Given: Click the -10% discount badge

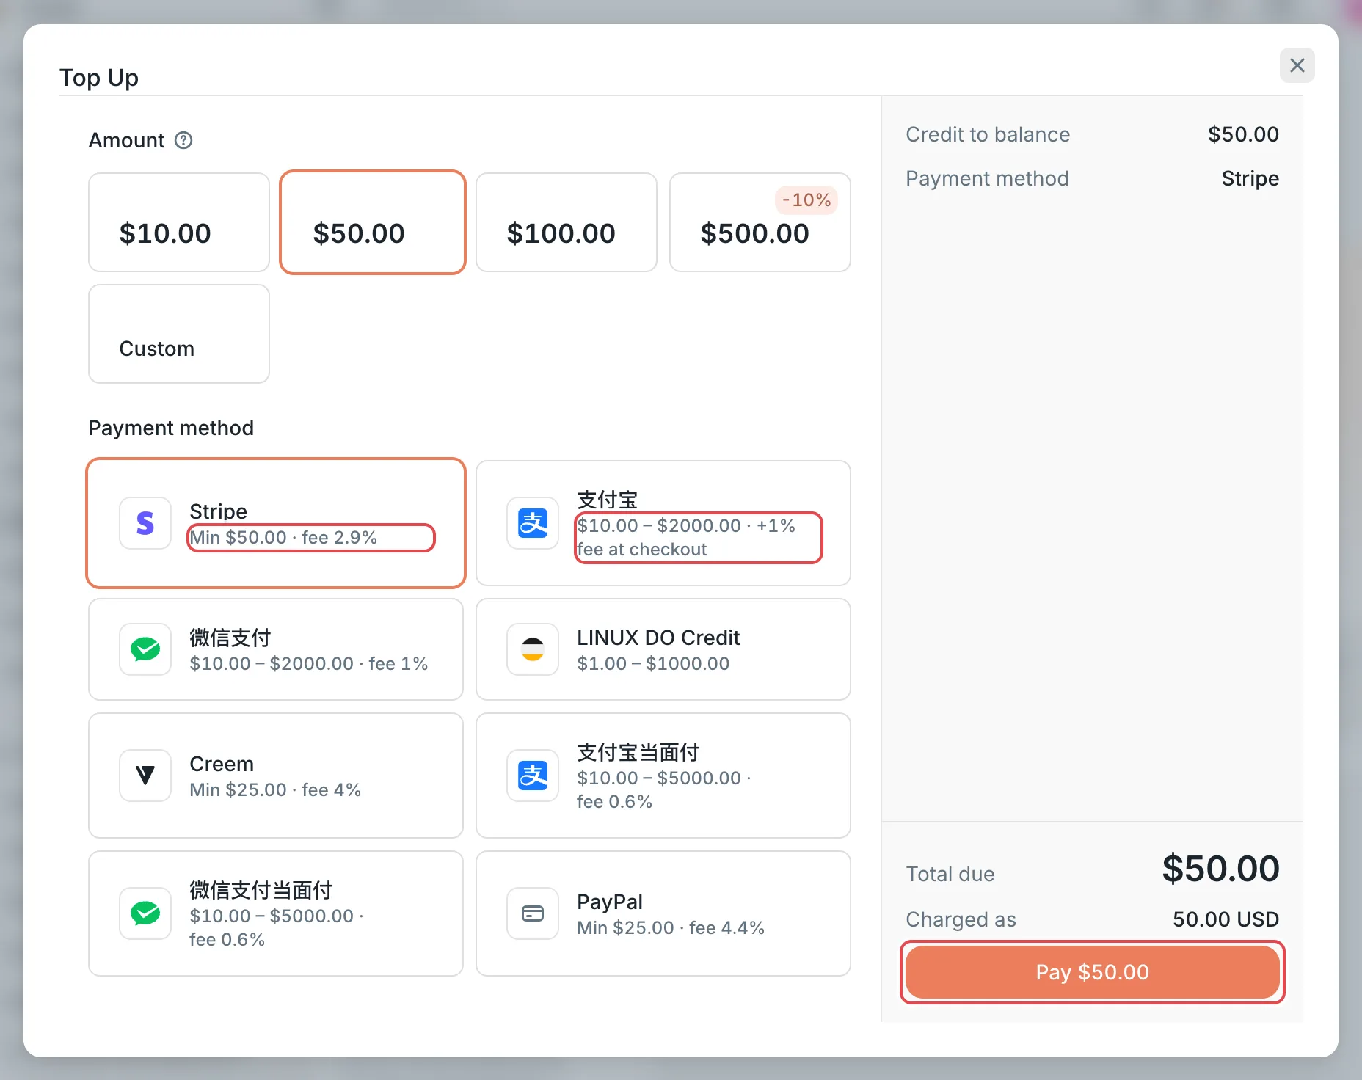Looking at the screenshot, I should [806, 200].
